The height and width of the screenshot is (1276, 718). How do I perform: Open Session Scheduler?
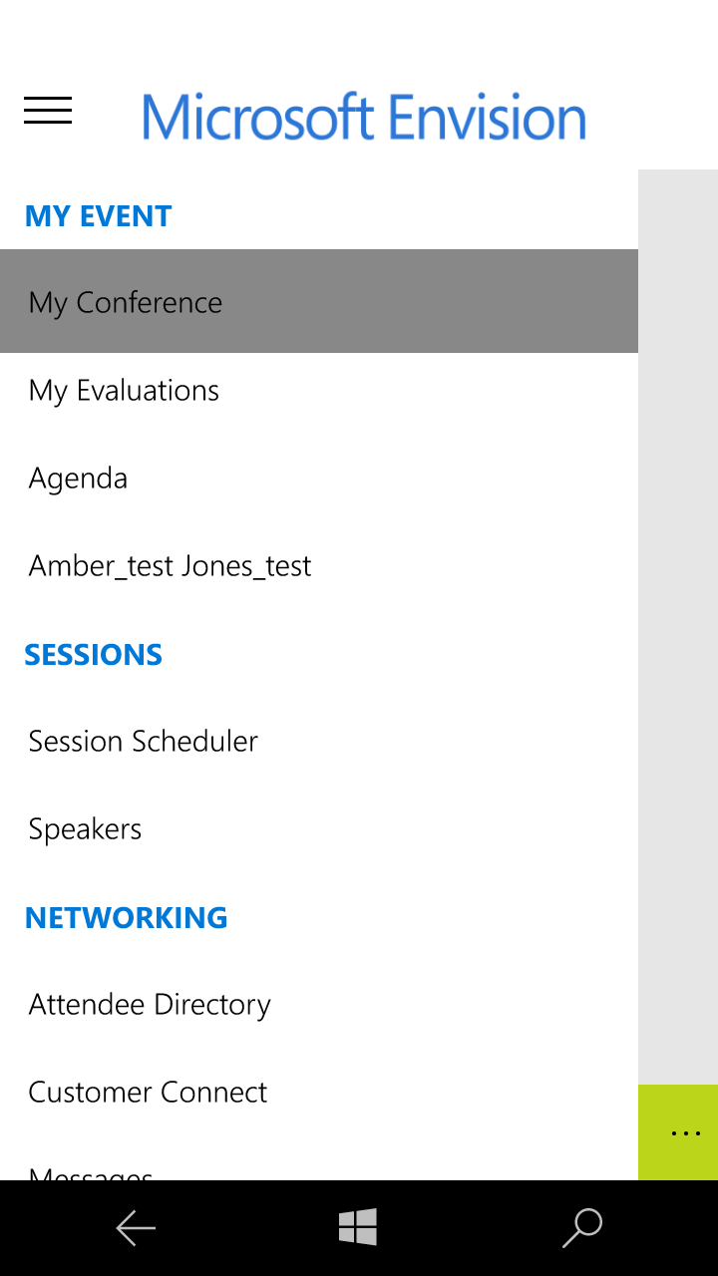click(143, 741)
